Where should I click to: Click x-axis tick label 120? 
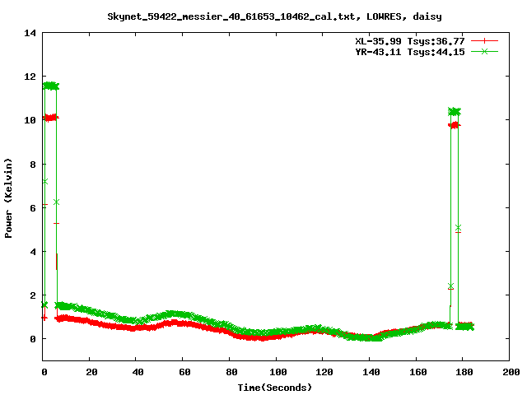click(x=324, y=372)
